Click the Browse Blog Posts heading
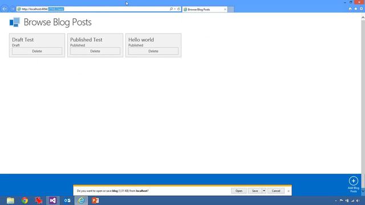This screenshot has height=205, width=365. 58,22
